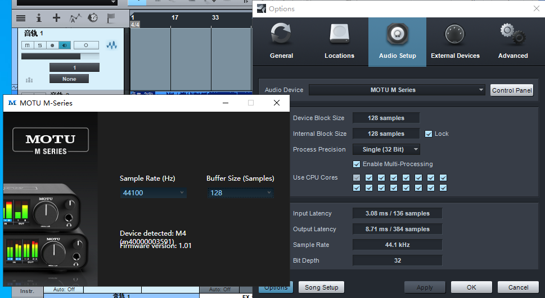Viewport: 545px width, 298px height.
Task: Uncheck the first CPU core box in bottom row
Action: [357, 187]
